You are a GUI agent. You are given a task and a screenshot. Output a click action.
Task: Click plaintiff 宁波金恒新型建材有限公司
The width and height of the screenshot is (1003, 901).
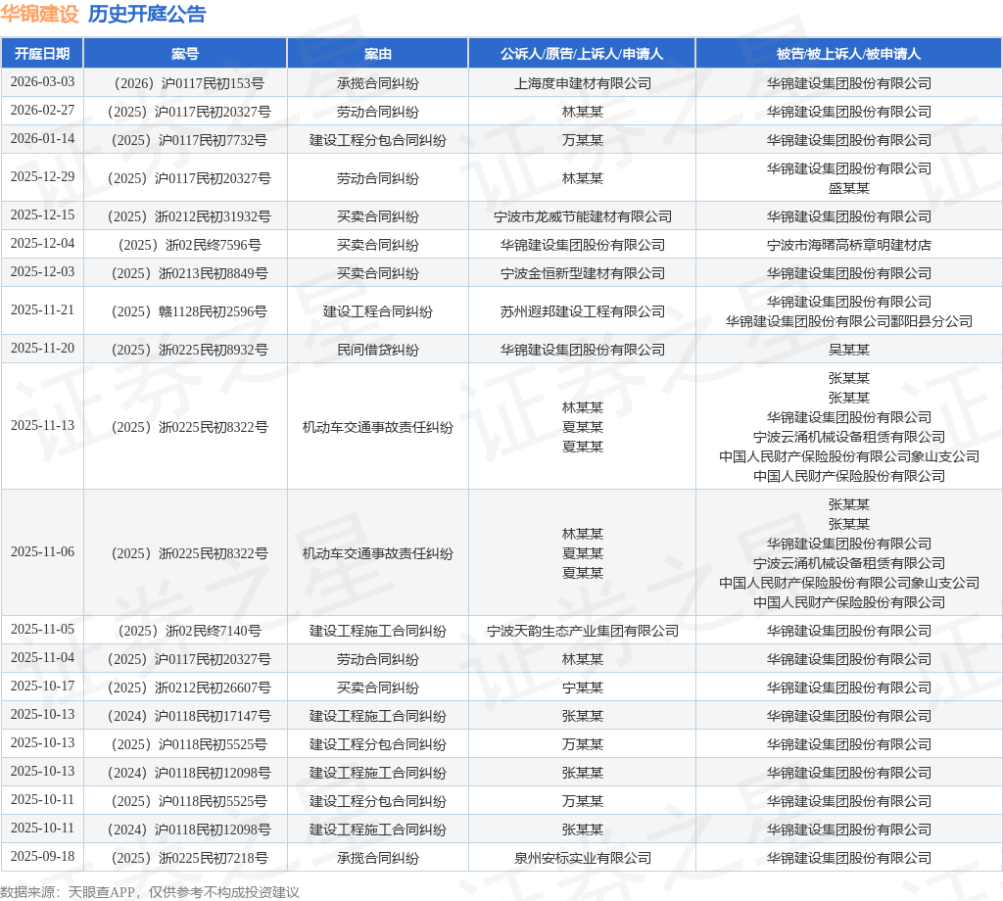pyautogui.click(x=582, y=273)
